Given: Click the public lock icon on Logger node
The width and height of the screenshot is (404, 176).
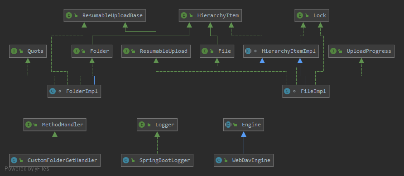Looking at the screenshot, I should [149, 125].
